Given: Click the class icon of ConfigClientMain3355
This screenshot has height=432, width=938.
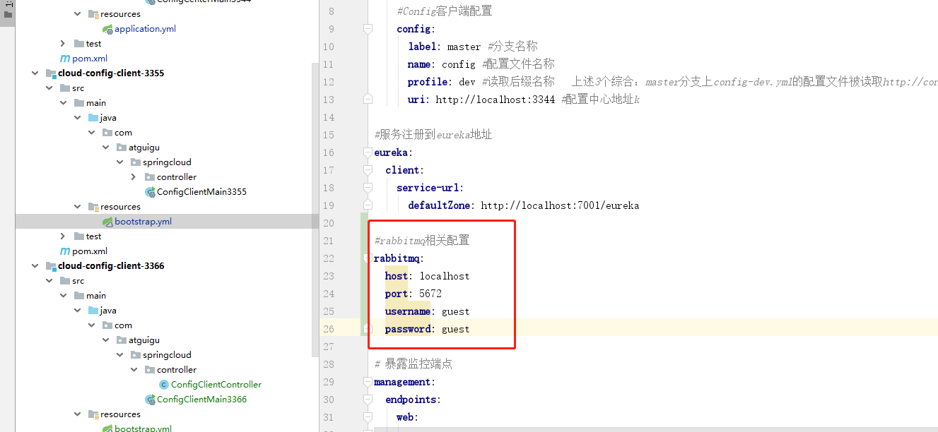Looking at the screenshot, I should click(x=150, y=192).
